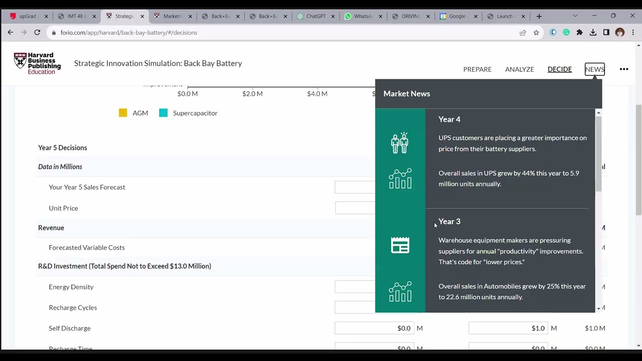Click the Revenue row label

pyautogui.click(x=51, y=228)
